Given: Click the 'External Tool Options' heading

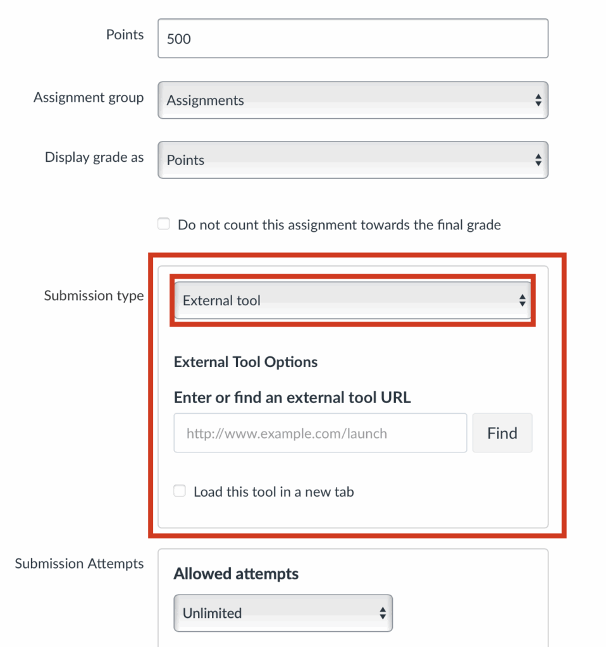Looking at the screenshot, I should 245,362.
